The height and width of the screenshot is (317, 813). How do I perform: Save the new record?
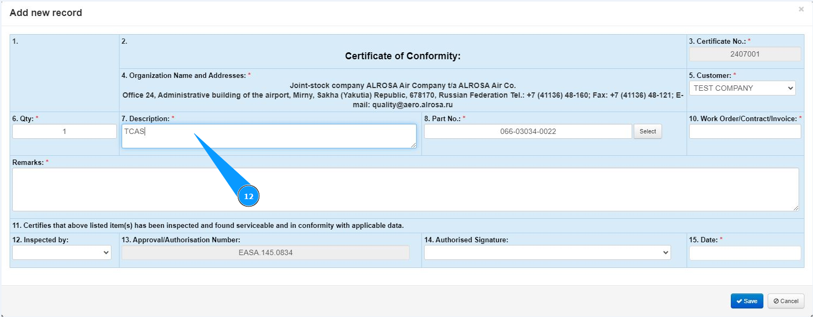click(x=747, y=301)
